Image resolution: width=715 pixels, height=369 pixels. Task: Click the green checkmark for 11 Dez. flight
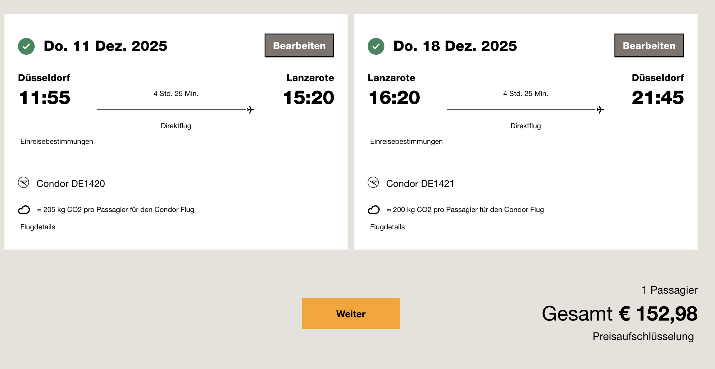click(26, 46)
